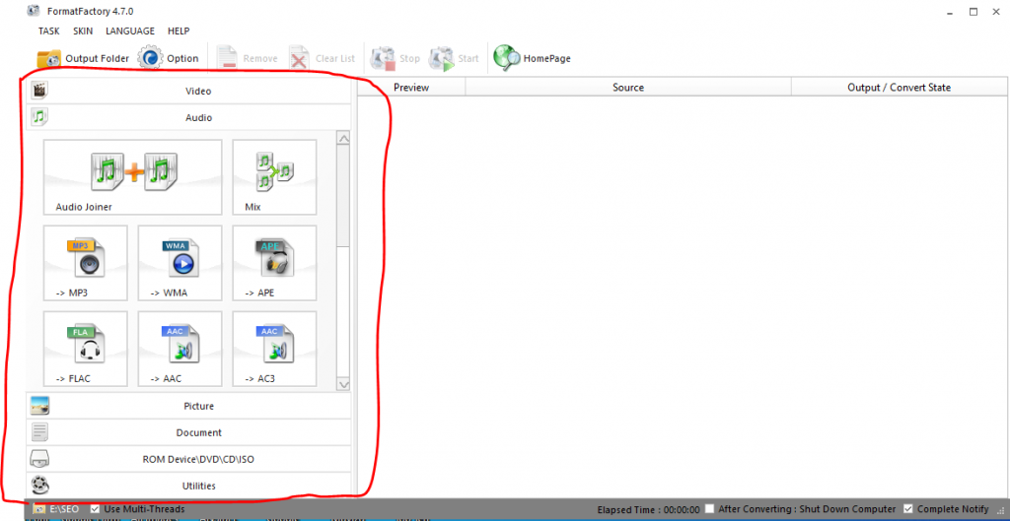Expand the Picture category panel
The image size is (1010, 521).
[x=188, y=406]
